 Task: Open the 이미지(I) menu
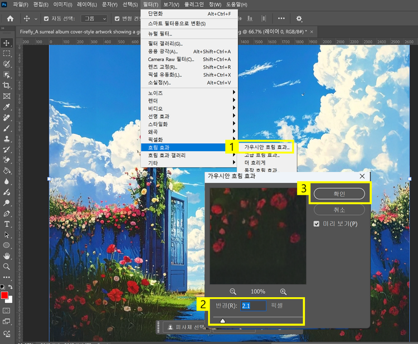(62, 4)
